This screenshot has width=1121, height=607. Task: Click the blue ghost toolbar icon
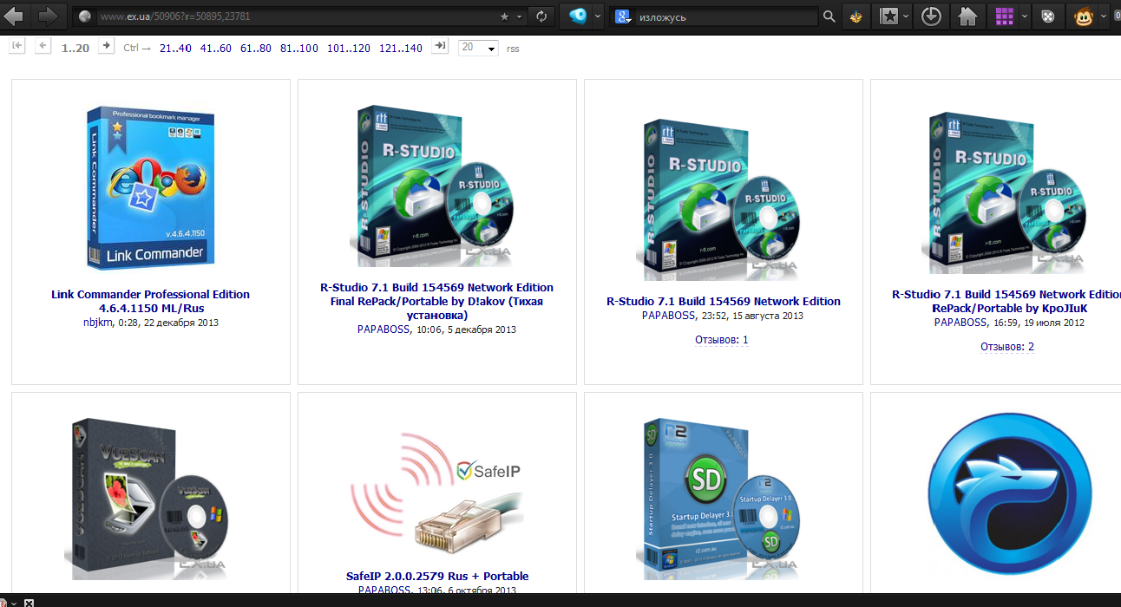pos(577,16)
